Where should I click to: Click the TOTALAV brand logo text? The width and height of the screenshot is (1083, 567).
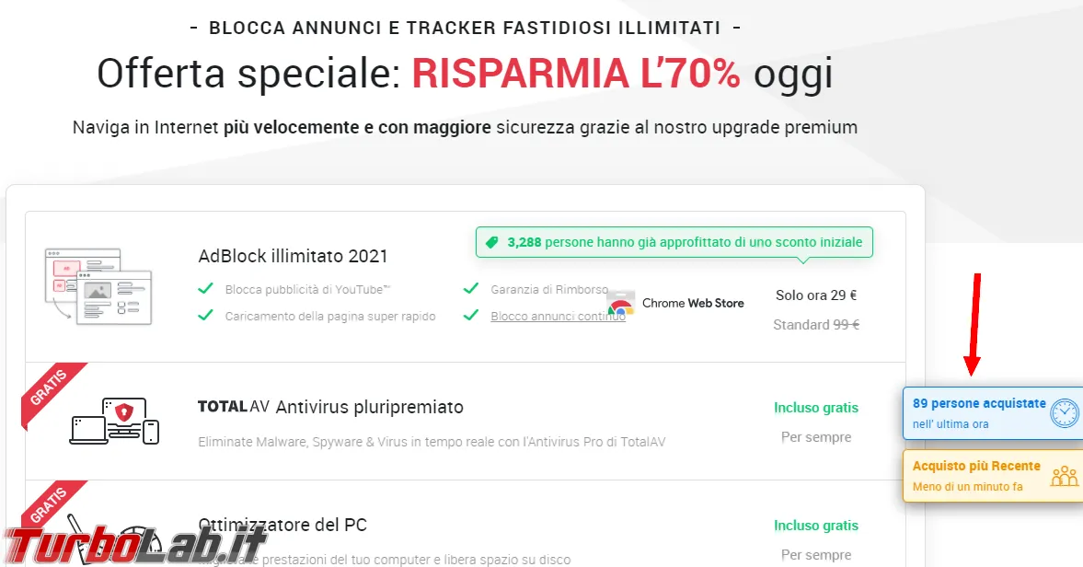pos(234,407)
